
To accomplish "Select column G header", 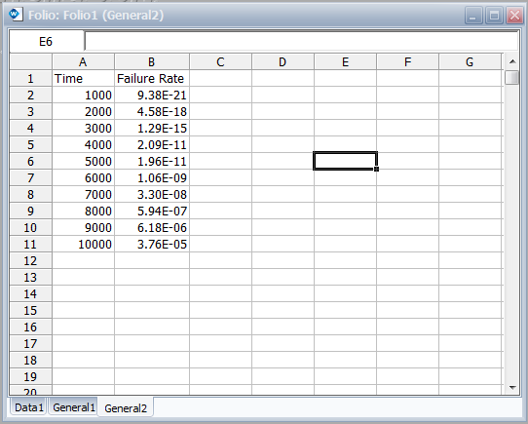I will point(470,62).
